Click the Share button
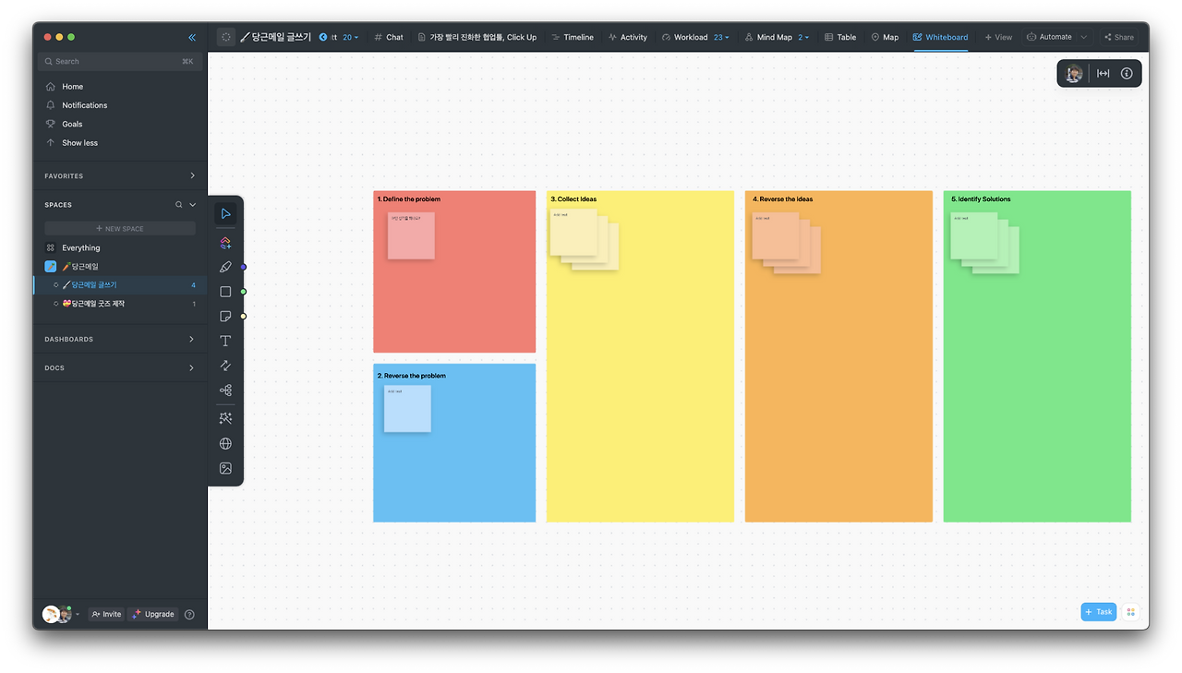 coord(1119,38)
